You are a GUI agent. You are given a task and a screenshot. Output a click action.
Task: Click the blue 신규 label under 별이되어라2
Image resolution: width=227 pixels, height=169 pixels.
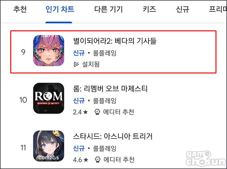pos(79,53)
